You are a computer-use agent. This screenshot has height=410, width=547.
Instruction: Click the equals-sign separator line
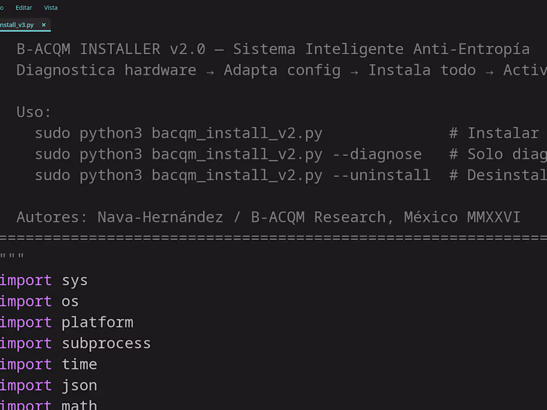point(273,238)
